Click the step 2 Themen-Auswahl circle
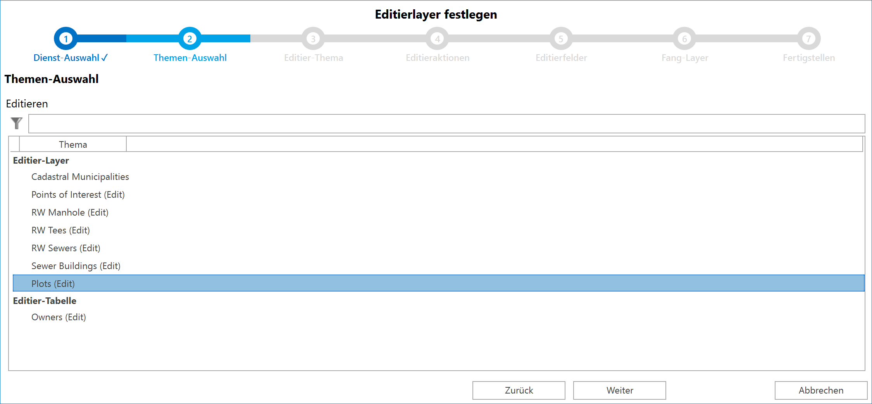Screen dimensions: 872x404 (x=190, y=38)
